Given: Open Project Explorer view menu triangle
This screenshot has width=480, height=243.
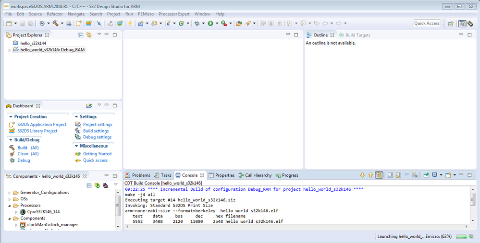Looking at the screenshot, I should [x=99, y=34].
